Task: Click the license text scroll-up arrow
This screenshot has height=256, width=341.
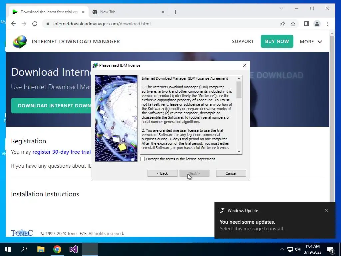Action: [x=239, y=79]
